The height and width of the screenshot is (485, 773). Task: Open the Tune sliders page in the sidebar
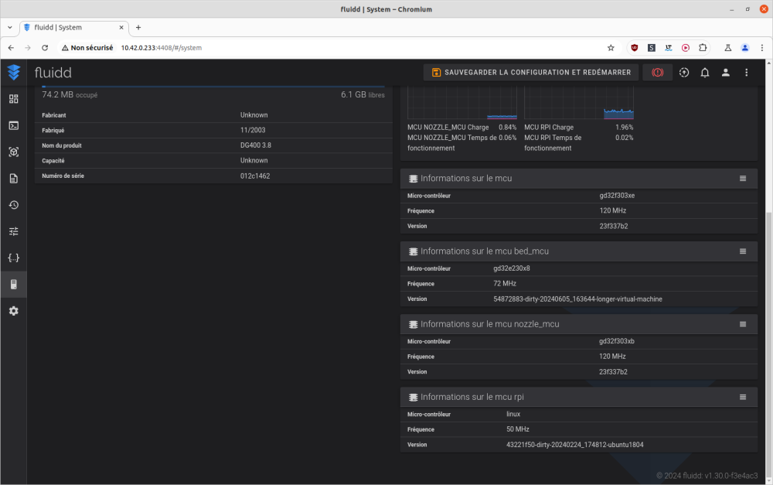(13, 231)
